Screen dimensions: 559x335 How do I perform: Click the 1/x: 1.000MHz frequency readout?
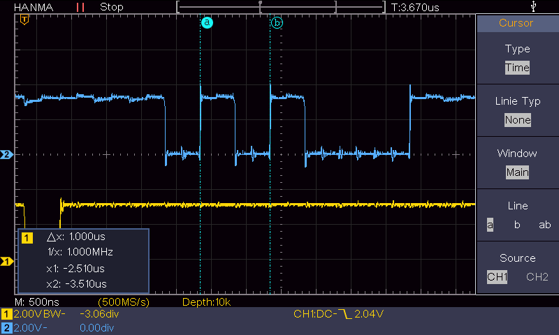pyautogui.click(x=80, y=252)
